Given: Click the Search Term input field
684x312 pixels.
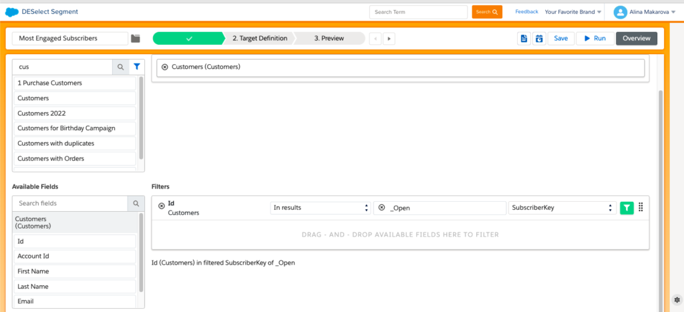Looking at the screenshot, I should [418, 12].
